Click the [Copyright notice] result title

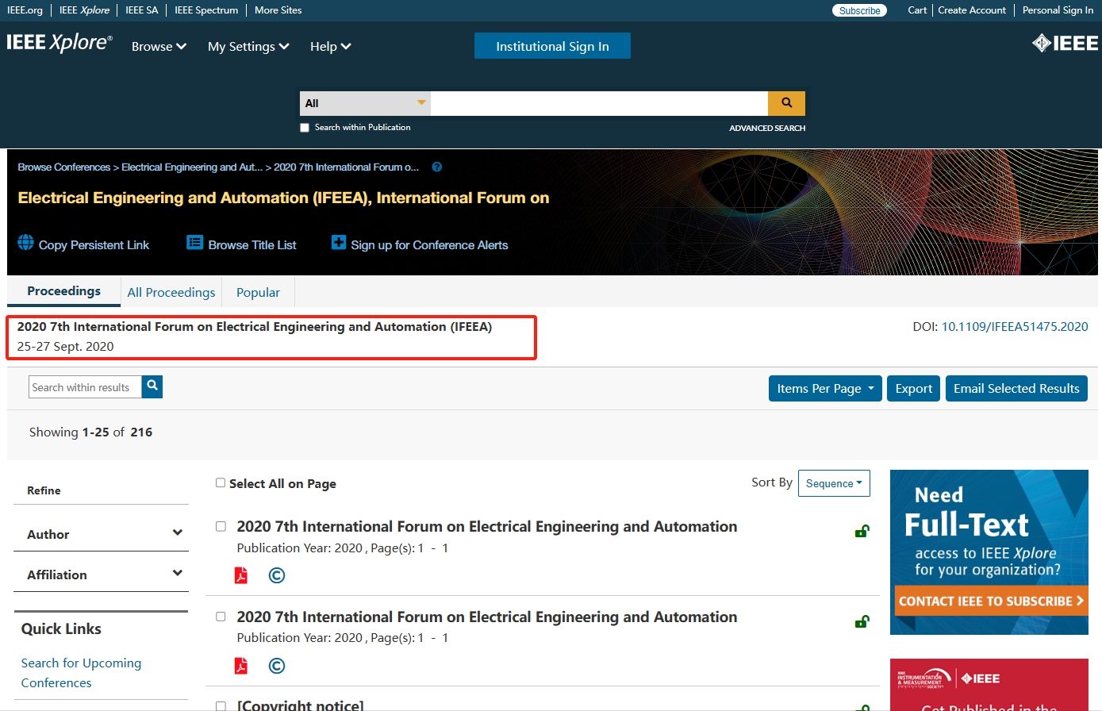pos(300,705)
